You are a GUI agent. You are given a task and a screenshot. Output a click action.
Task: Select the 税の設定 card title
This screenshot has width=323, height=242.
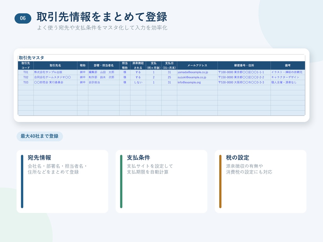(238, 158)
